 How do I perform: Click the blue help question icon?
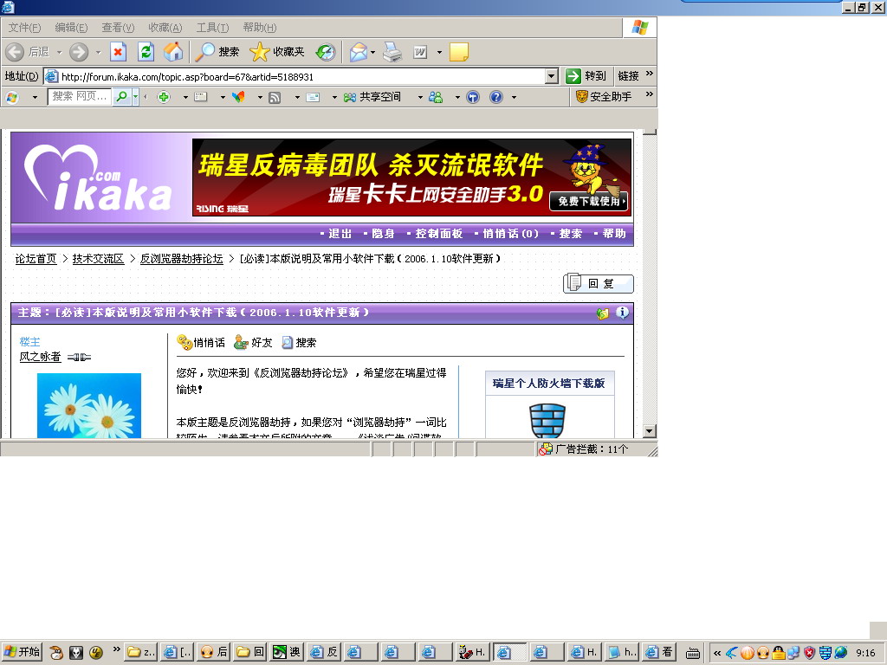click(x=496, y=97)
